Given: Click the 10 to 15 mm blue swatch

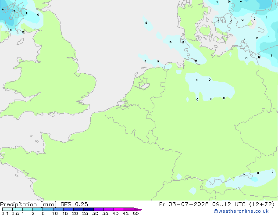Looking at the screenshot, I should click(x=58, y=209).
